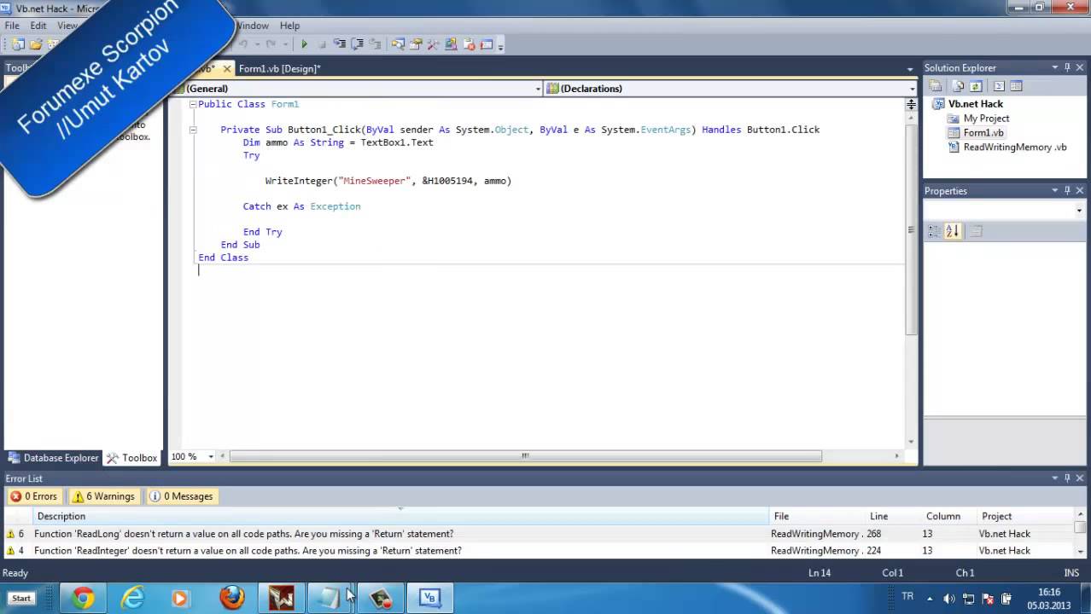Toggle the Alphabetical sort in Properties panel

pos(953,231)
